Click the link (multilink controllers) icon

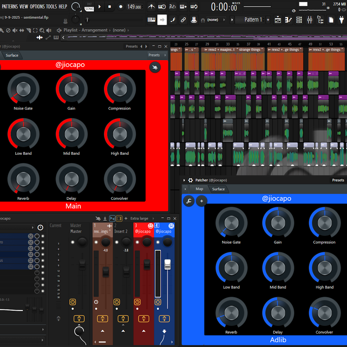click(x=183, y=20)
